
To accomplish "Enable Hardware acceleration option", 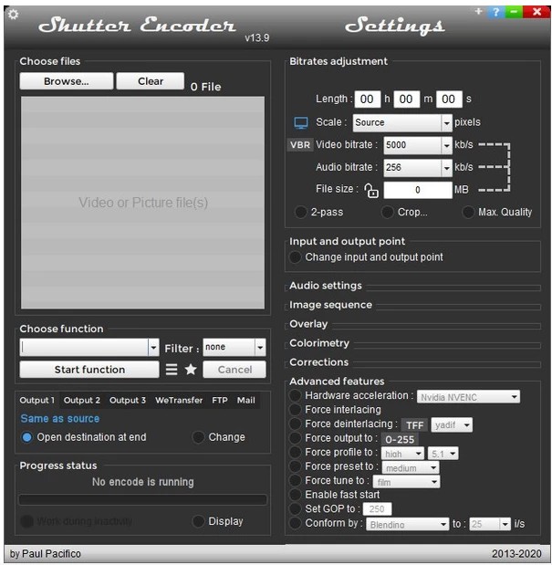I will coord(296,396).
